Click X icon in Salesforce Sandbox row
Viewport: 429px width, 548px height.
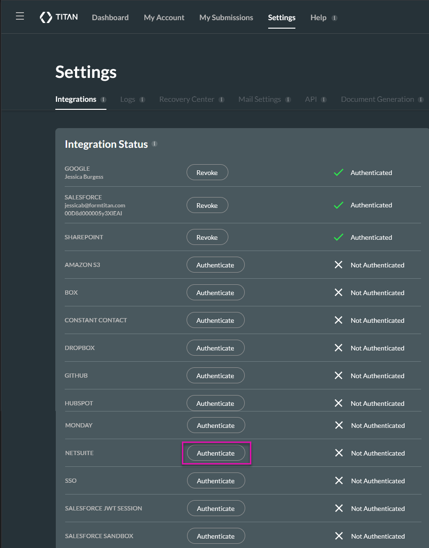[x=339, y=536]
